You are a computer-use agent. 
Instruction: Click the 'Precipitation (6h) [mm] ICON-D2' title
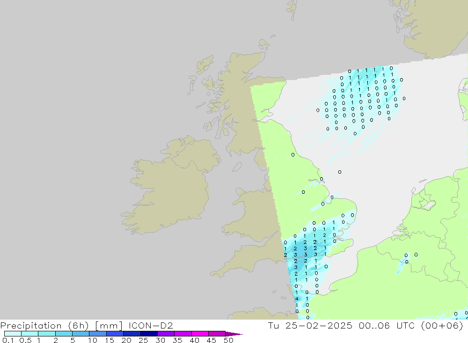tap(87, 326)
